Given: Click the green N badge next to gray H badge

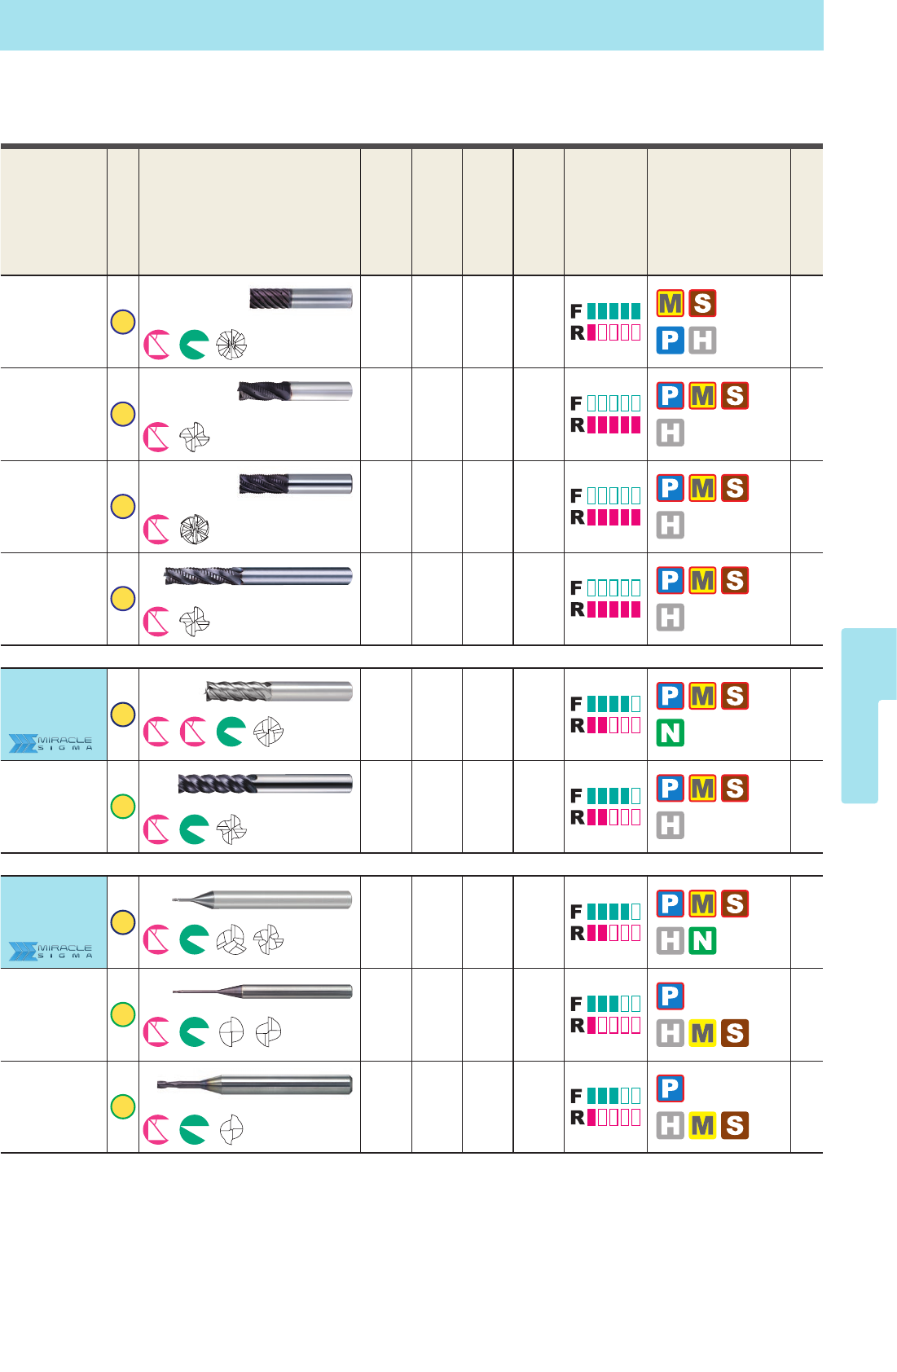Looking at the screenshot, I should point(701,941).
